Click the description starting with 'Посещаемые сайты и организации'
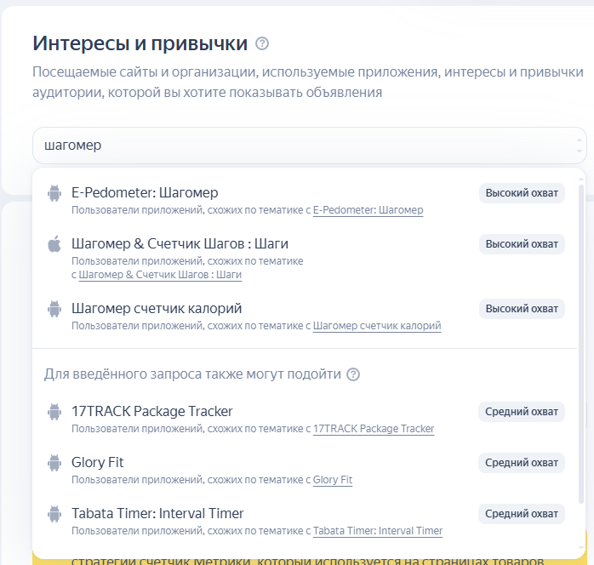 (307, 83)
